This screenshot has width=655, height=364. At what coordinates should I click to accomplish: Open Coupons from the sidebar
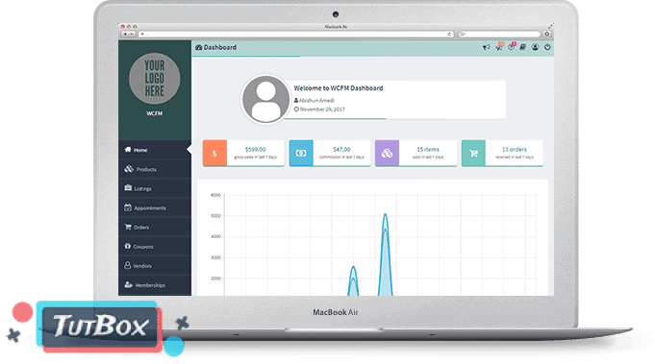155,247
